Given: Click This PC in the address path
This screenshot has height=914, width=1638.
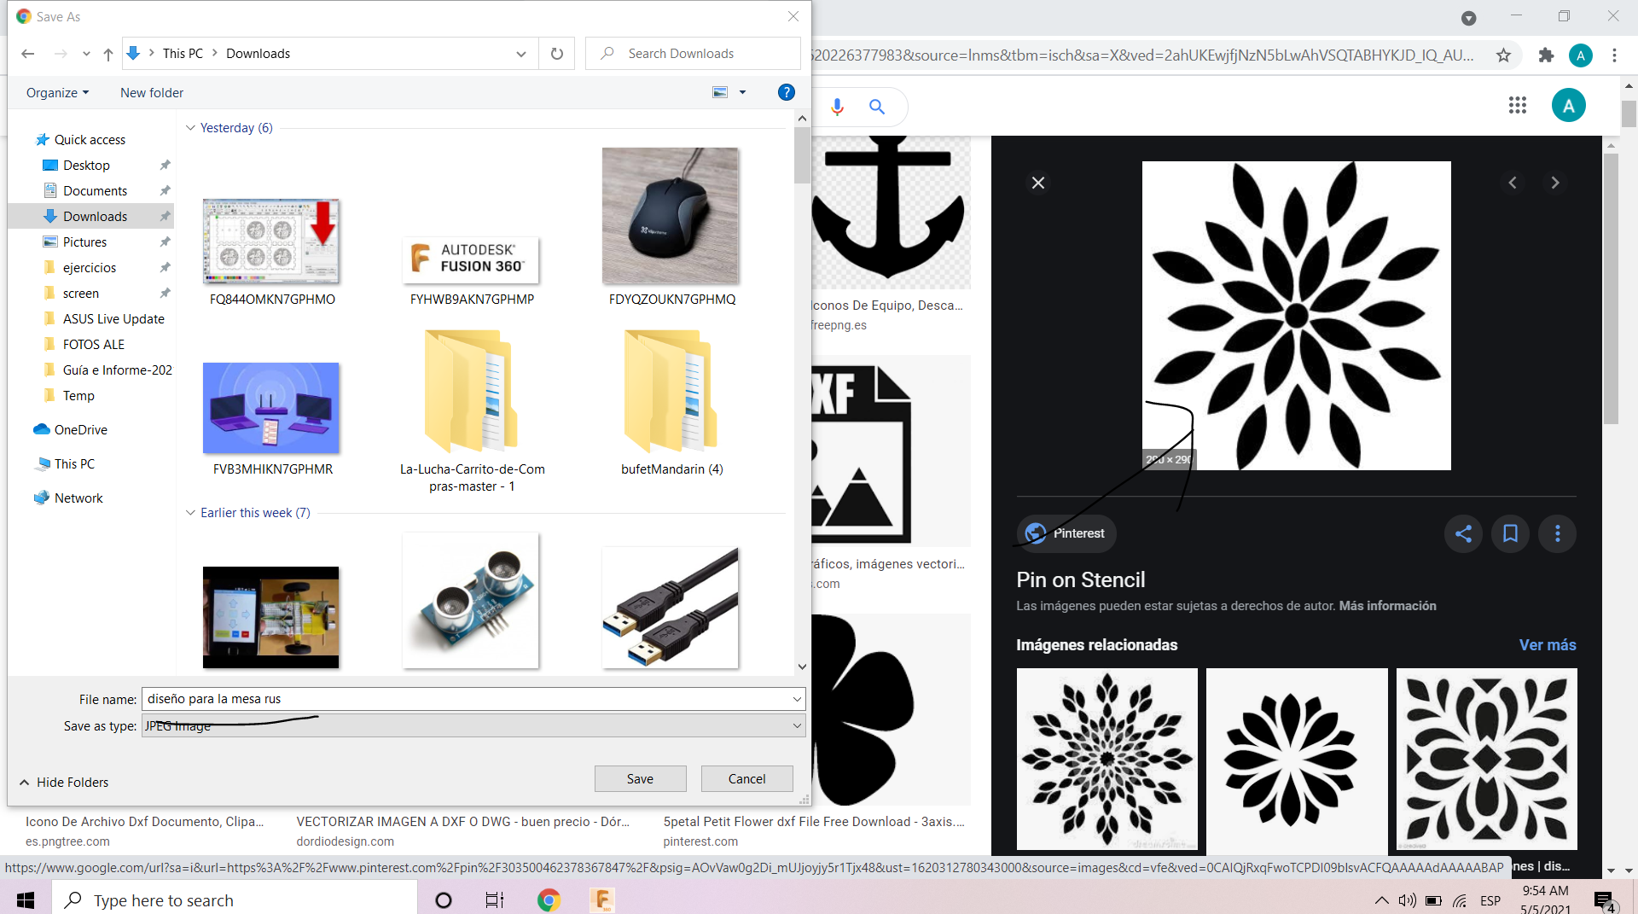Looking at the screenshot, I should (x=183, y=54).
